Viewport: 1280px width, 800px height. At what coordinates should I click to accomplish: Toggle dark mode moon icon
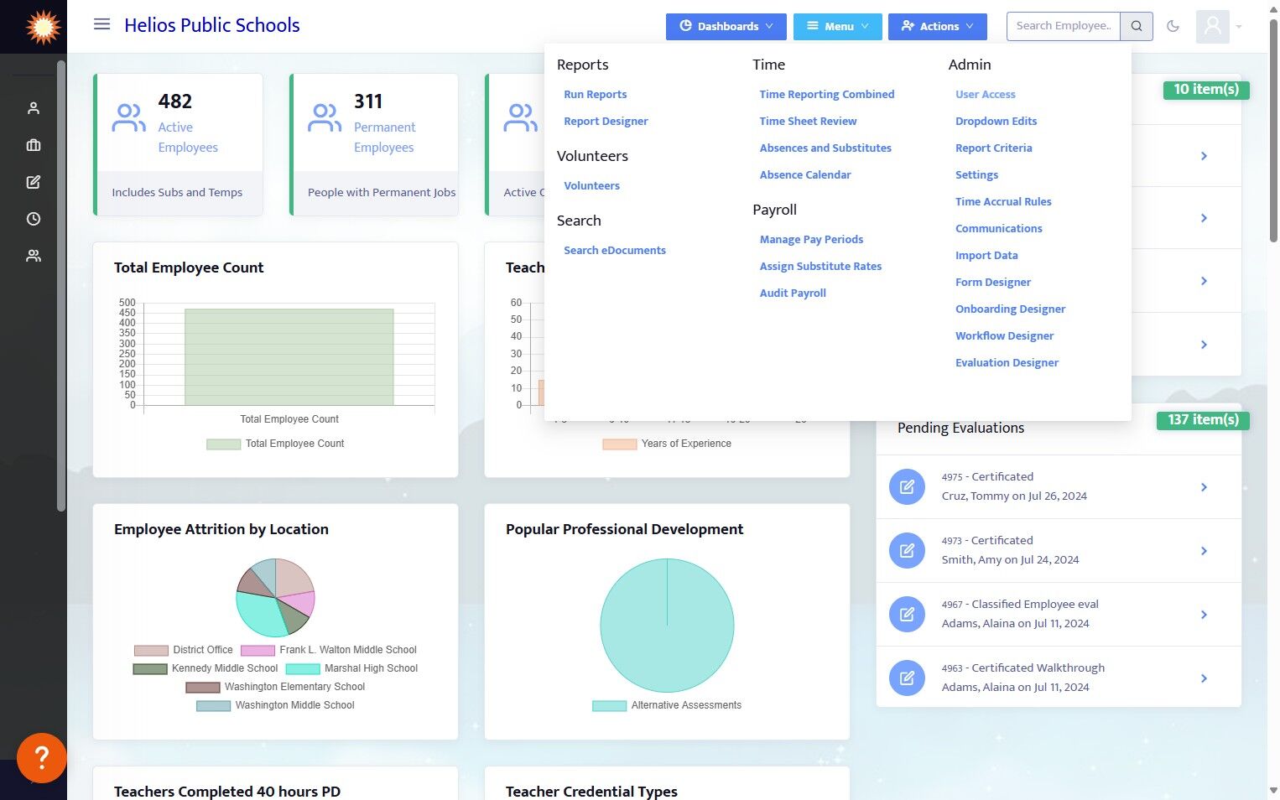(1173, 26)
